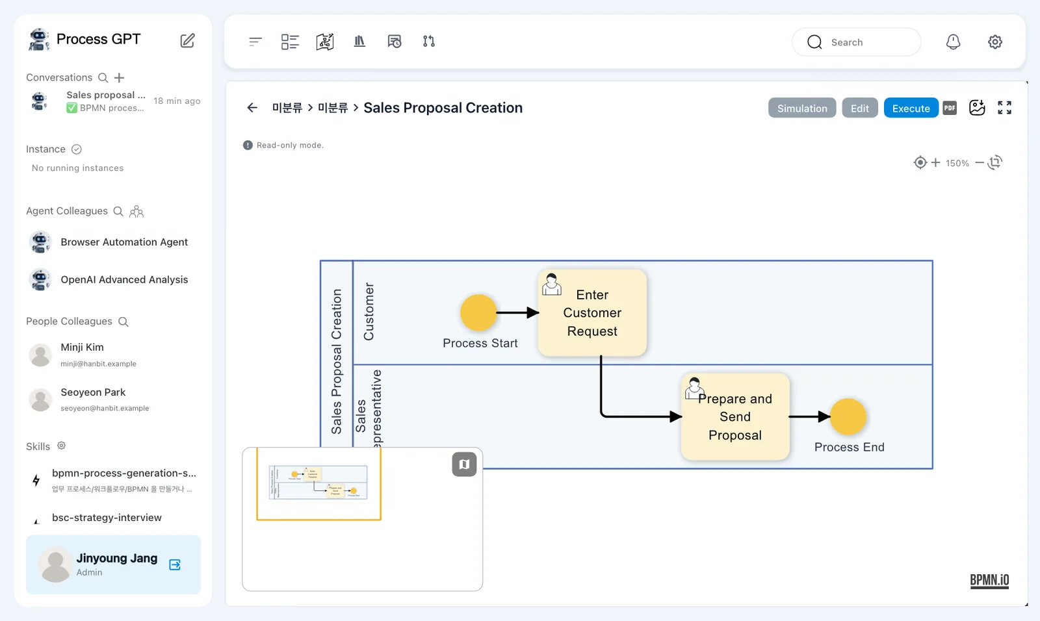Select OpenAI Advanced Analysis agent
Viewport: 1040px width, 621px height.
(114, 279)
